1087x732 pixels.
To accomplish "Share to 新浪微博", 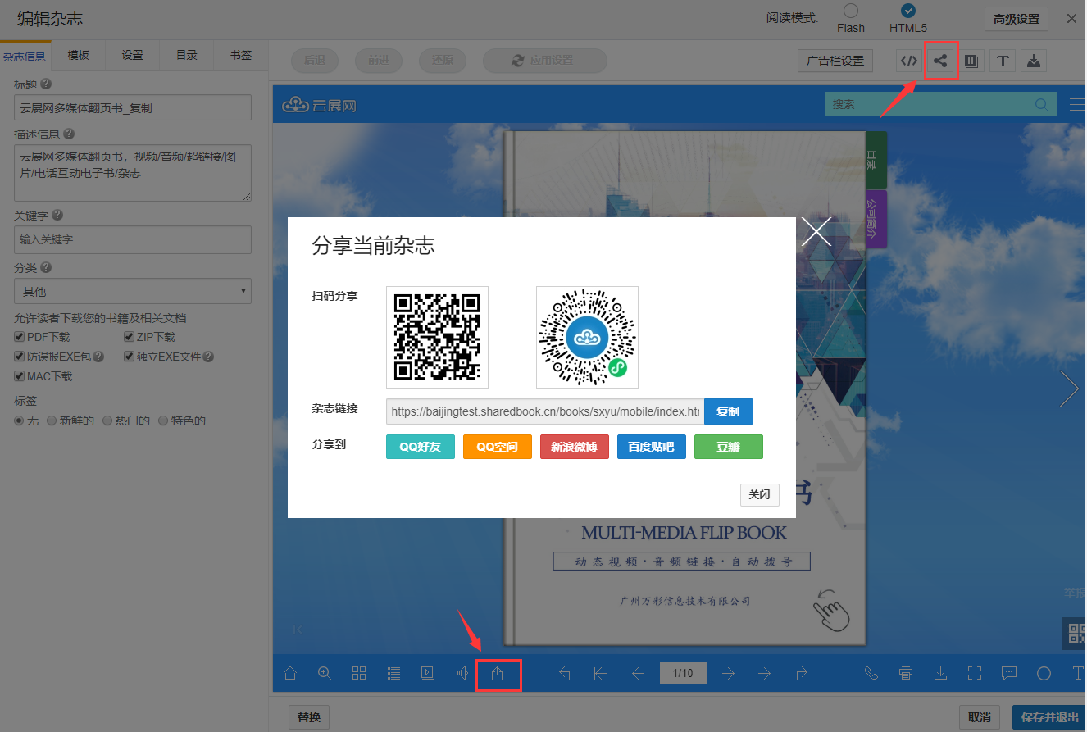I will pos(575,447).
